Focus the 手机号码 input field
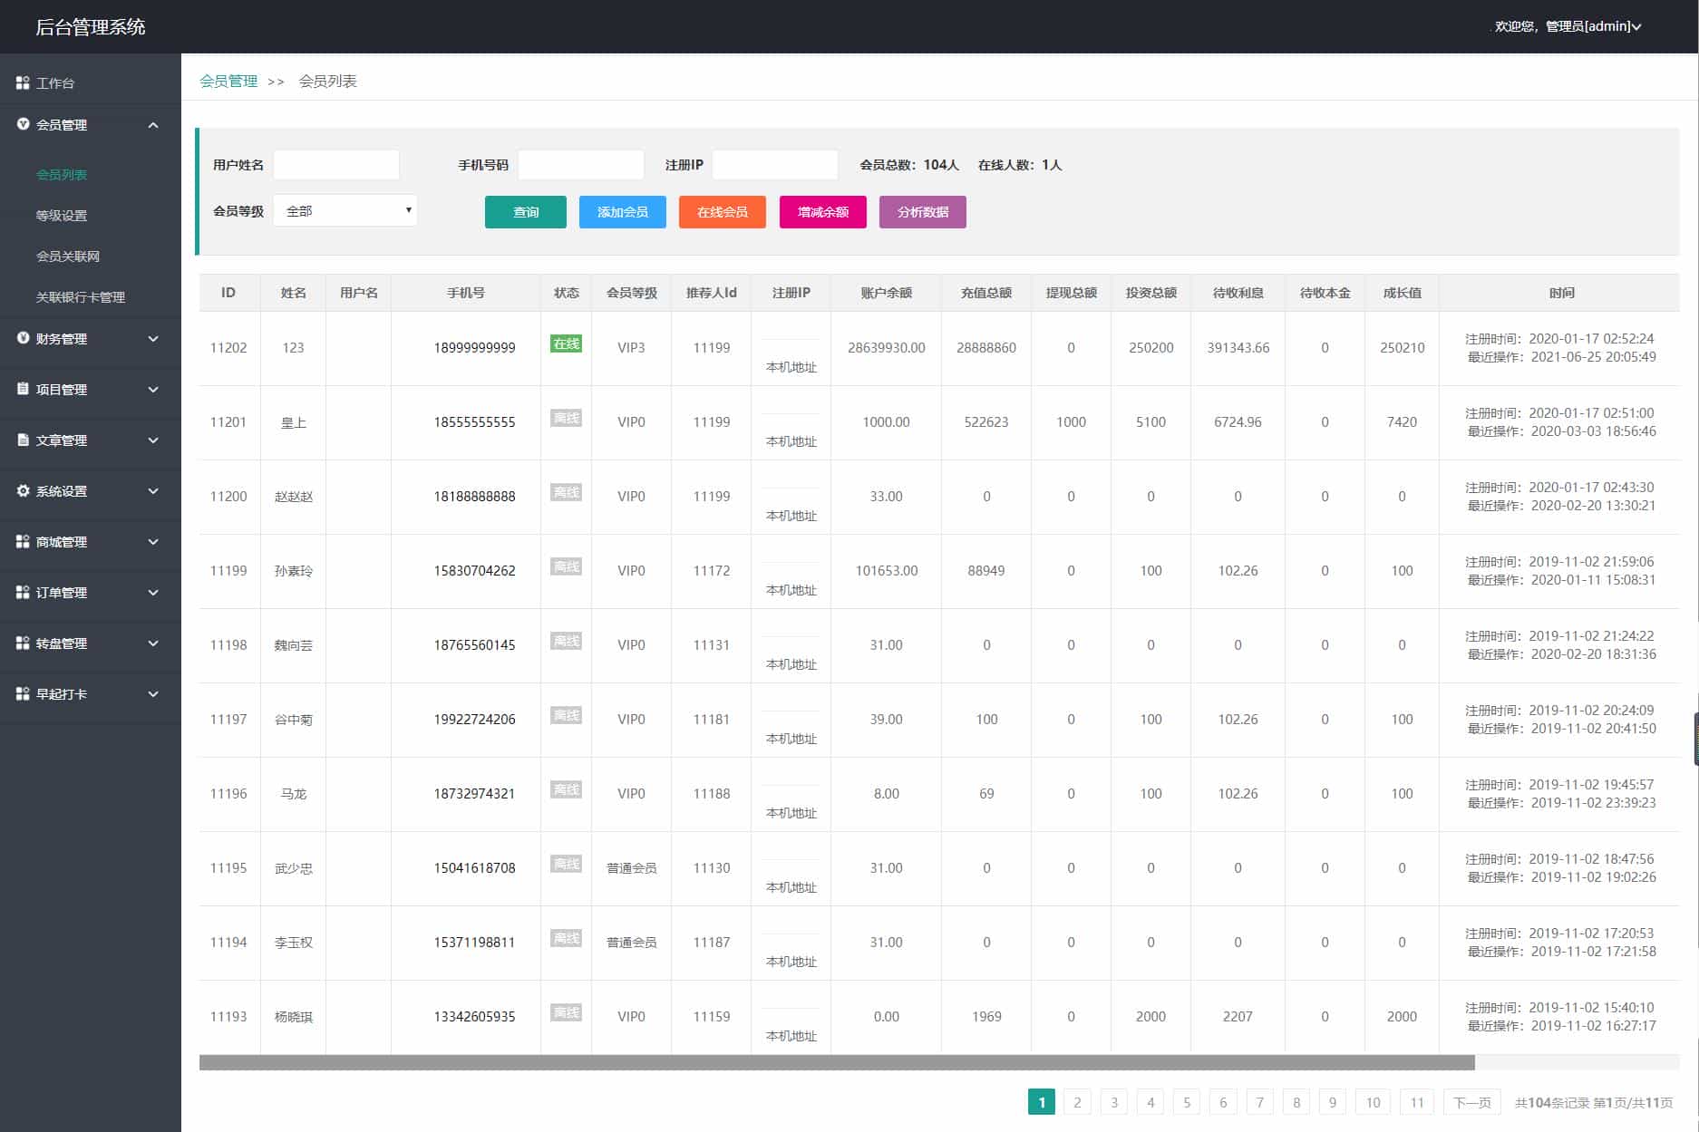This screenshot has height=1132, width=1699. click(x=581, y=164)
